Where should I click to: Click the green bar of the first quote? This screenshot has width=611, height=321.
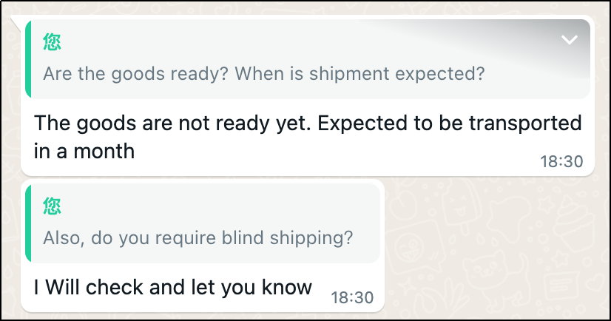click(x=27, y=58)
